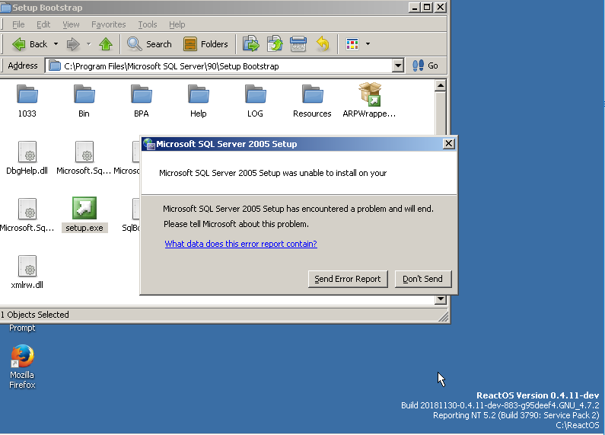Maximize the Setup Bootstrap window
Viewport: 605px width, 435px height.
pyautogui.click(x=427, y=8)
